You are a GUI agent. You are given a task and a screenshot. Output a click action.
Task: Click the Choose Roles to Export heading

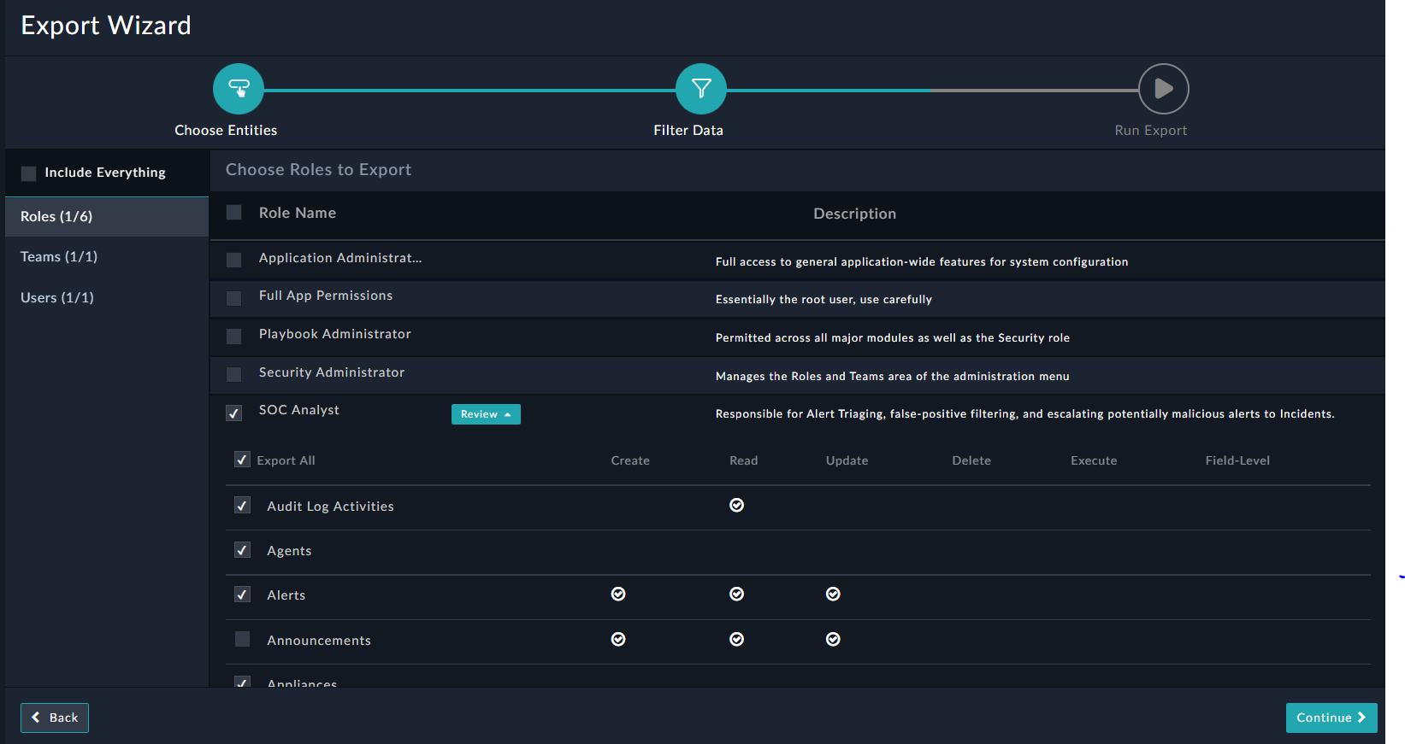(x=318, y=170)
